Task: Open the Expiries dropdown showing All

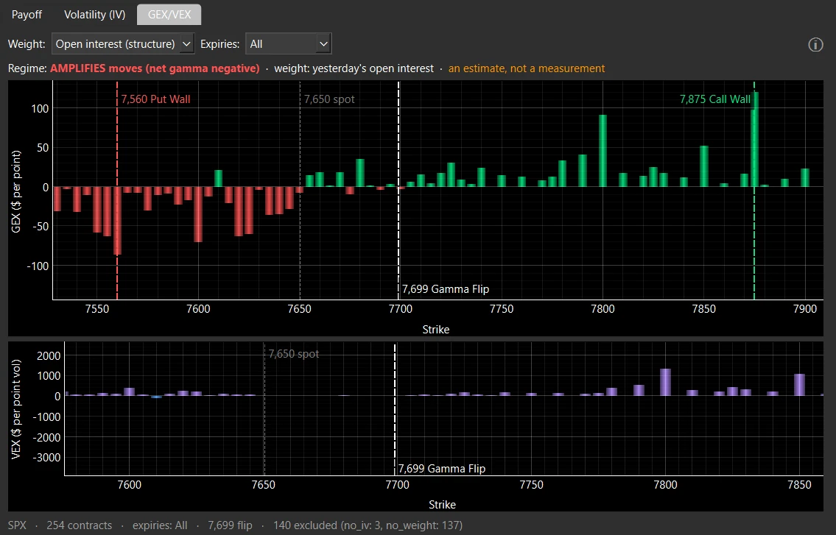Action: 289,43
